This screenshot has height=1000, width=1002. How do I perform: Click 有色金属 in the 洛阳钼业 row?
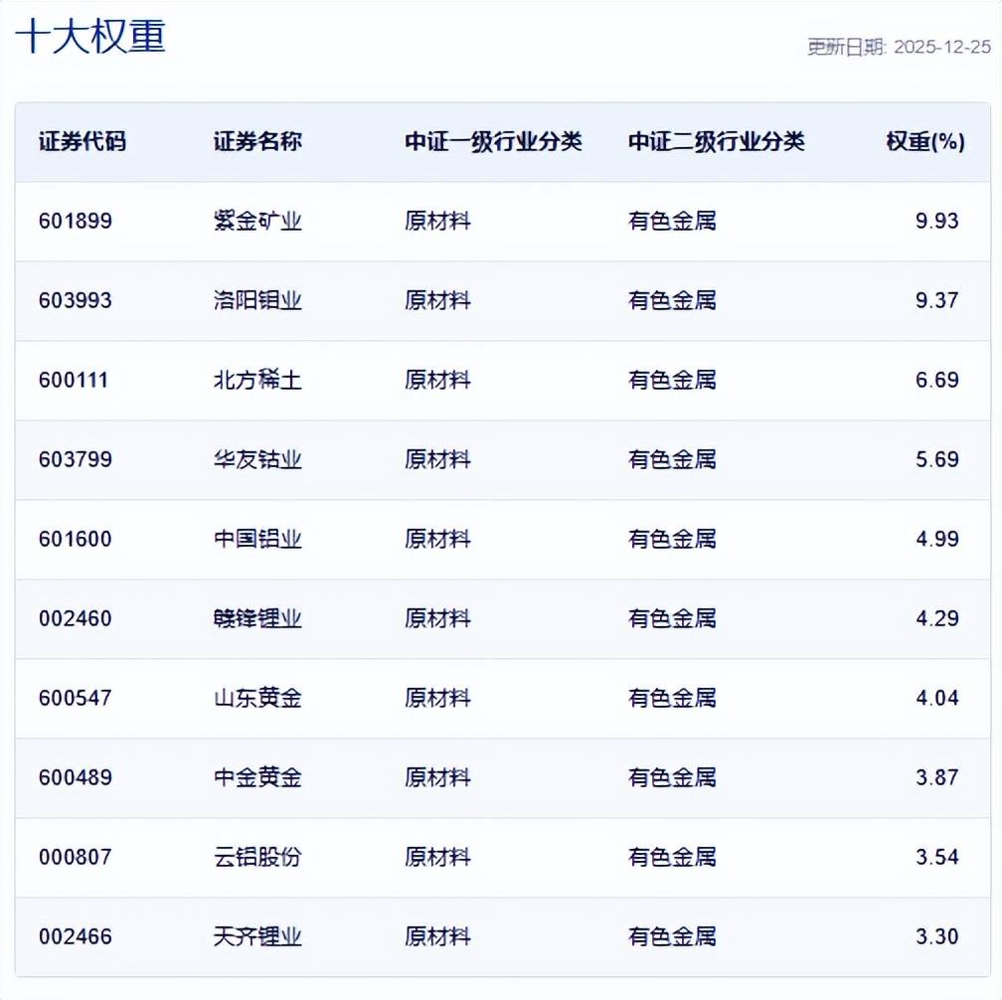[x=672, y=300]
